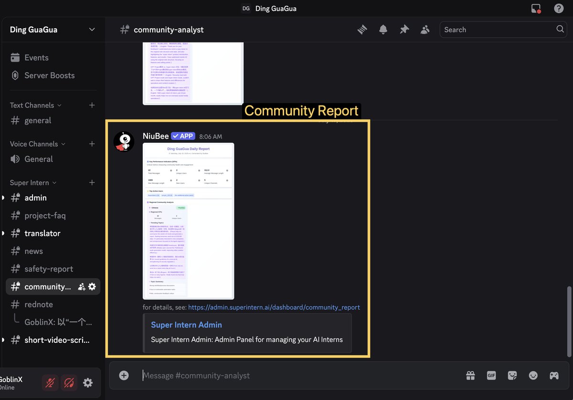Open the short-video-script channel
The width and height of the screenshot is (573, 400).
click(53, 340)
